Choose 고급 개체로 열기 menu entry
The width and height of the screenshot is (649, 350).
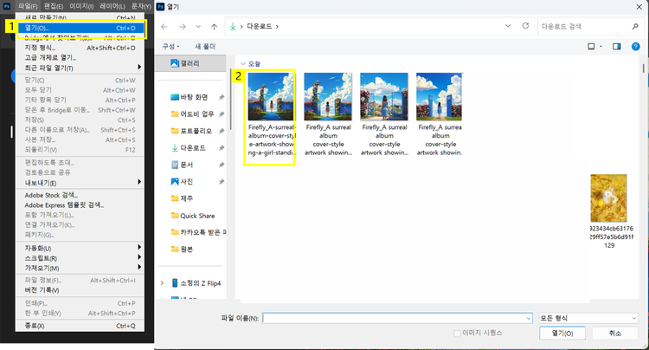[80, 57]
